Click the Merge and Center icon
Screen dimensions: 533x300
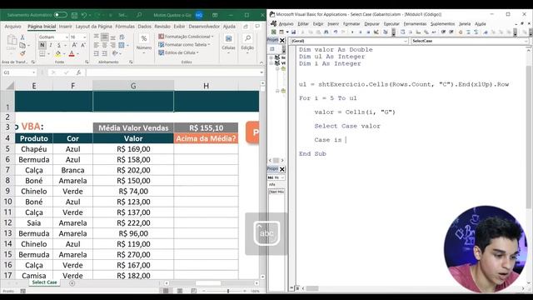pos(122,45)
